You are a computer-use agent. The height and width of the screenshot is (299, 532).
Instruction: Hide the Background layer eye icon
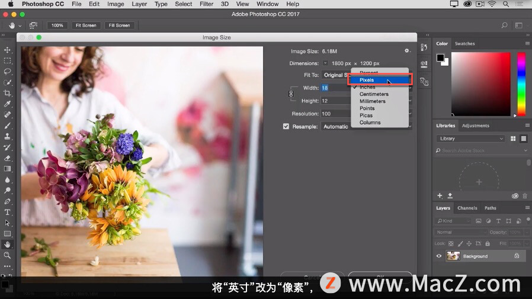tap(439, 256)
